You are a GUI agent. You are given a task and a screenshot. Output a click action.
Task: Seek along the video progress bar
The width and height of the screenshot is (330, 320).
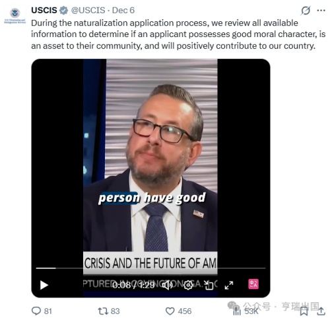(x=150, y=268)
